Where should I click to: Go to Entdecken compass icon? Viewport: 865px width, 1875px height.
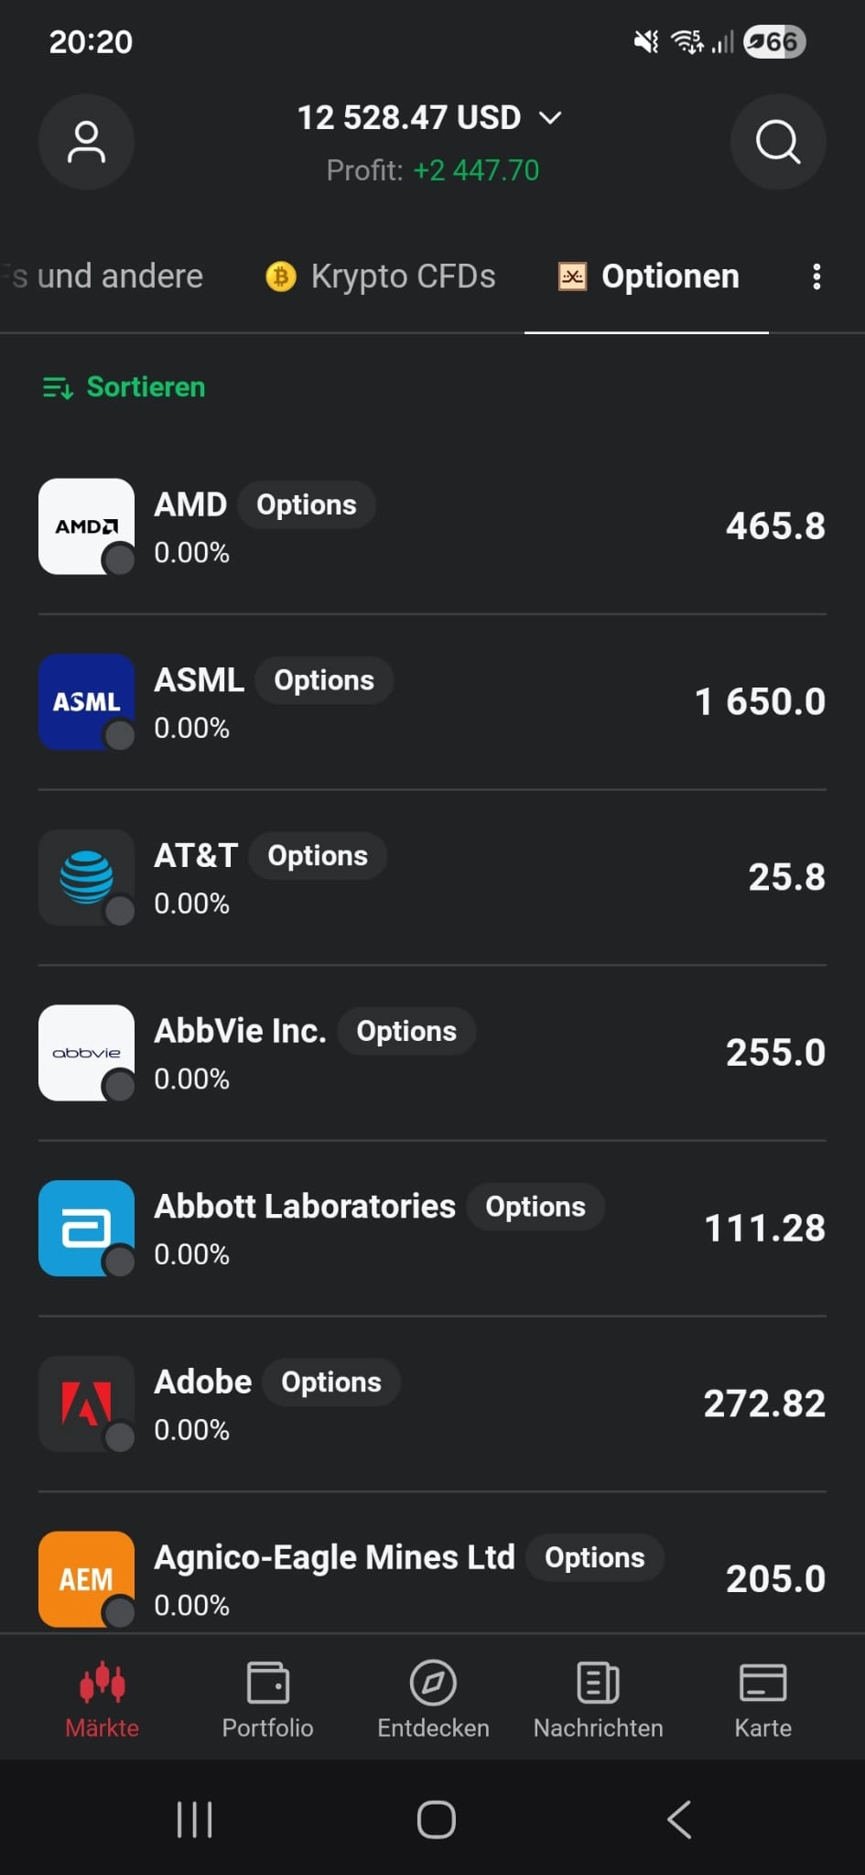pos(433,1683)
